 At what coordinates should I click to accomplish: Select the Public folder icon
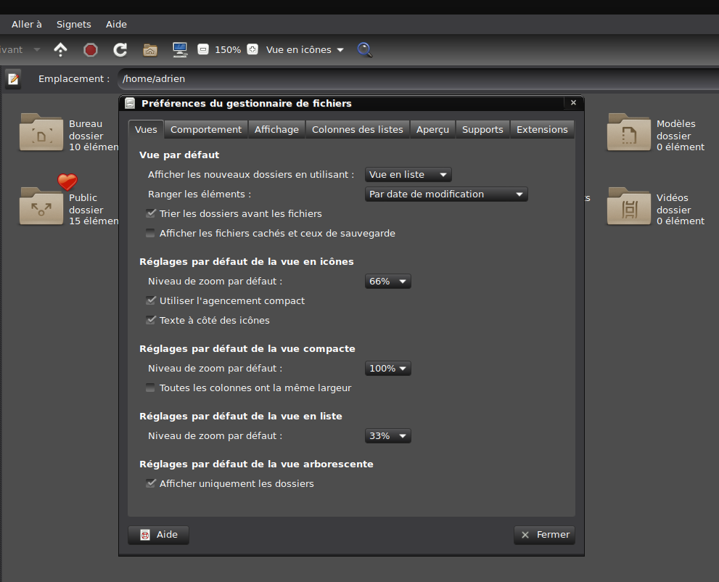pos(41,206)
